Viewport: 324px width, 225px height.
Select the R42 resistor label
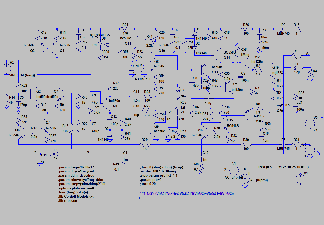(85, 42)
